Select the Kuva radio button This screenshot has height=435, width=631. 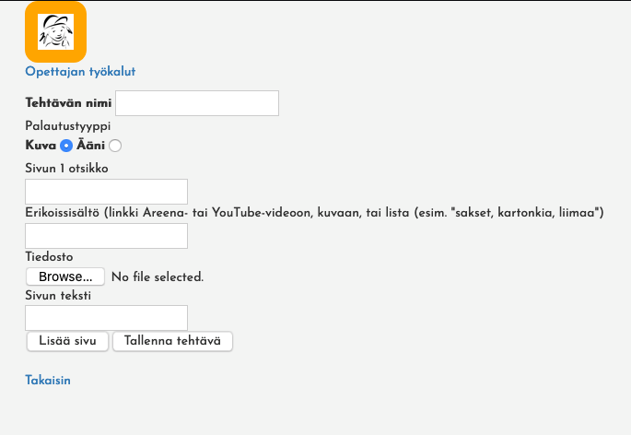click(x=66, y=145)
